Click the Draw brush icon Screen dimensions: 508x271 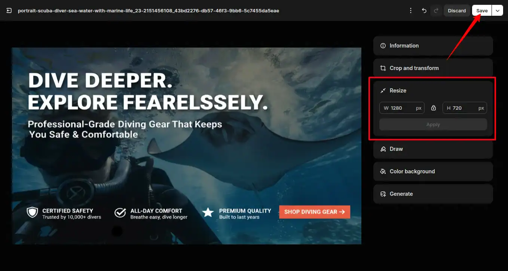pos(383,149)
